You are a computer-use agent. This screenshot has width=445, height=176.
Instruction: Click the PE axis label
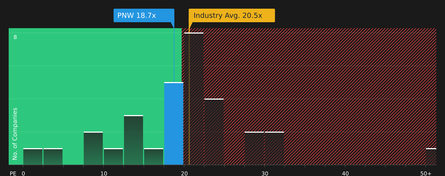(x=13, y=174)
